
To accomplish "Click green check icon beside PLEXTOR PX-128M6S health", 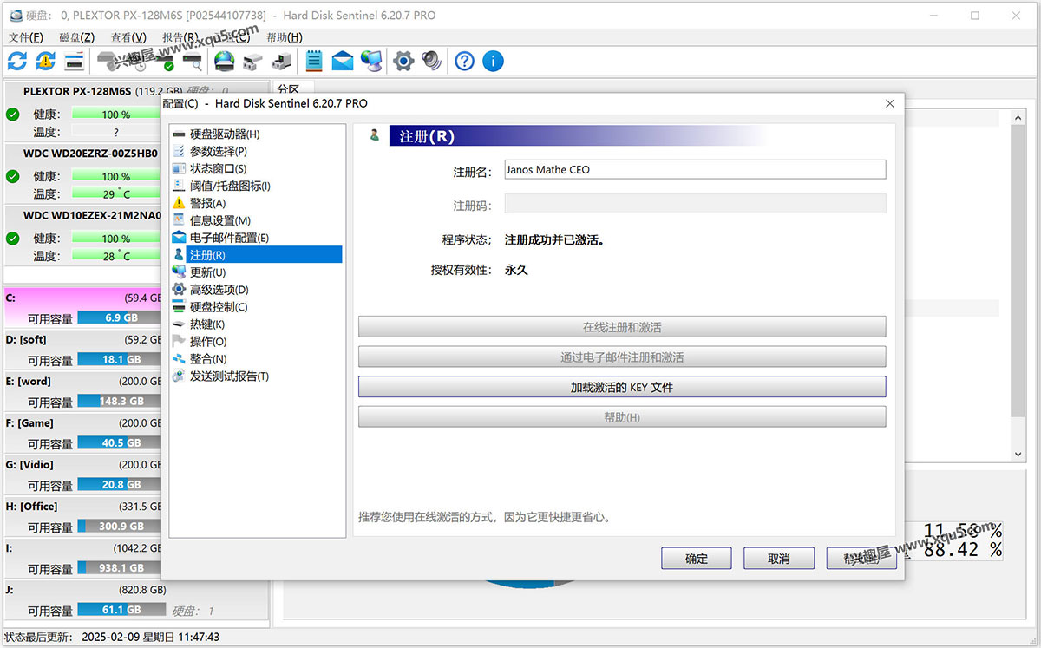I will point(13,115).
